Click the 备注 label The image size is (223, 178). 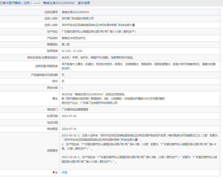coord(55,99)
